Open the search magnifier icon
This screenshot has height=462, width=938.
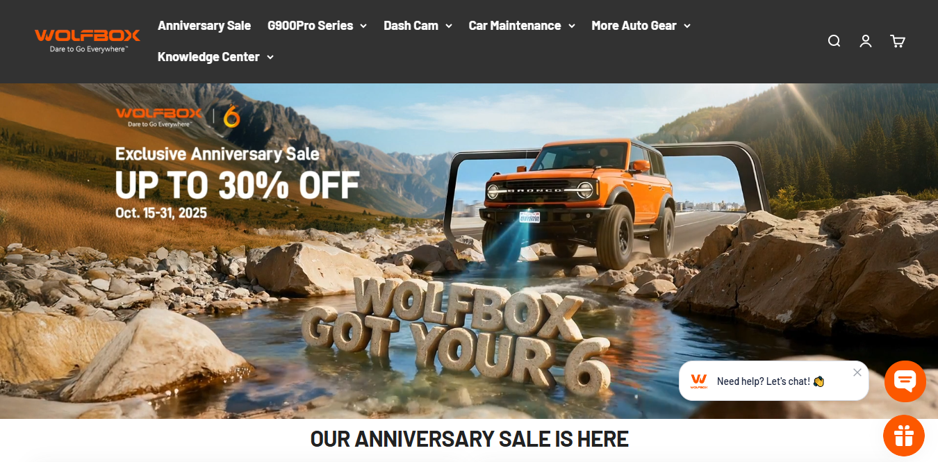point(834,41)
